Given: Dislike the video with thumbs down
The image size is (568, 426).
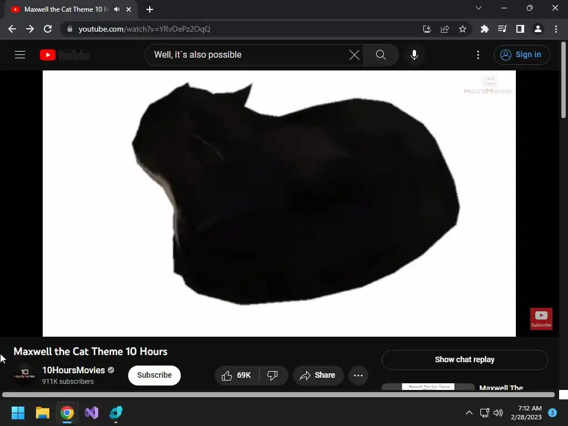Looking at the screenshot, I should point(273,376).
